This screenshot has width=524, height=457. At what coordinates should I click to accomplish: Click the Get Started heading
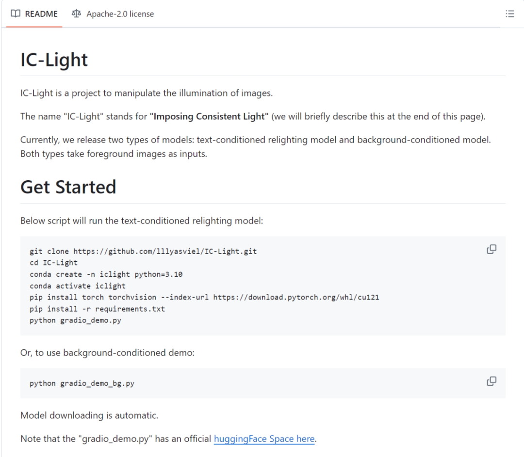68,187
